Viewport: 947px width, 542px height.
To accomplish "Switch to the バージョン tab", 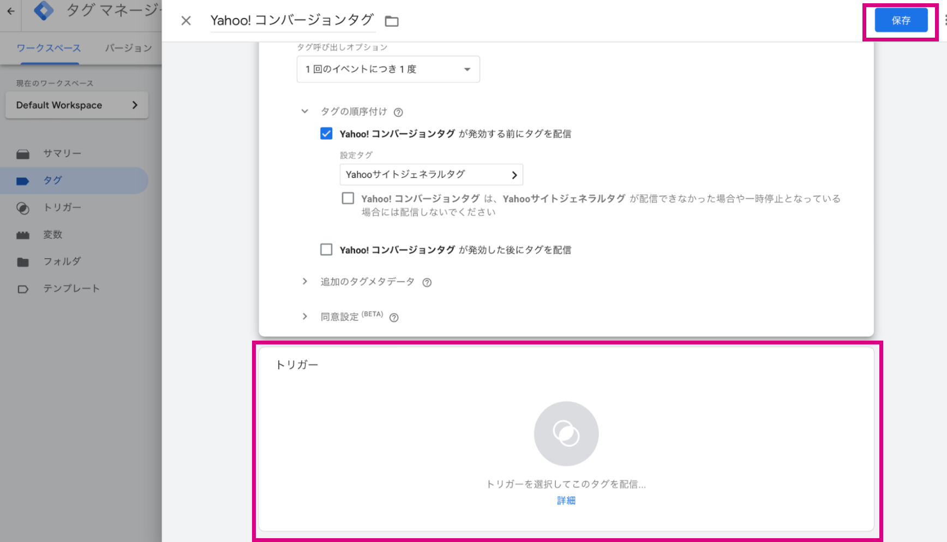I will 129,48.
